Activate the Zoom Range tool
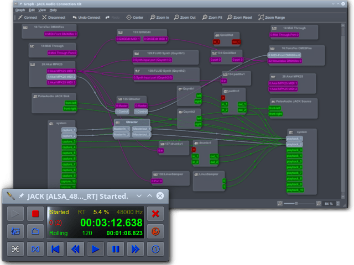Viewport: 354px width, 265px height. 272,17
